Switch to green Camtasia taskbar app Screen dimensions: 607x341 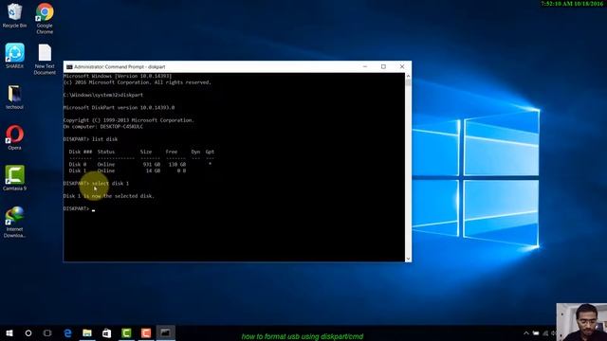coord(126,332)
